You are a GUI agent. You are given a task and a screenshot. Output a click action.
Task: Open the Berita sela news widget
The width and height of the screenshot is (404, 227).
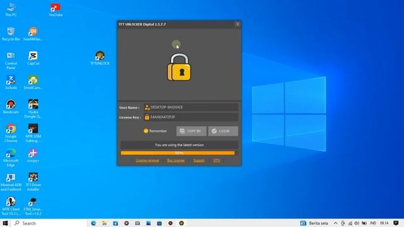click(314, 223)
